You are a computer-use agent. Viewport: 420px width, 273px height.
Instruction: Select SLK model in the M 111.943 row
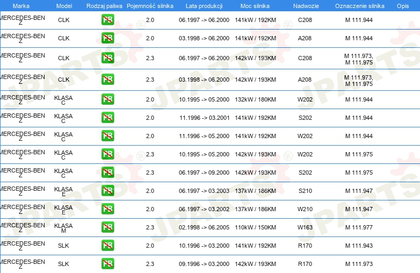[x=63, y=246]
